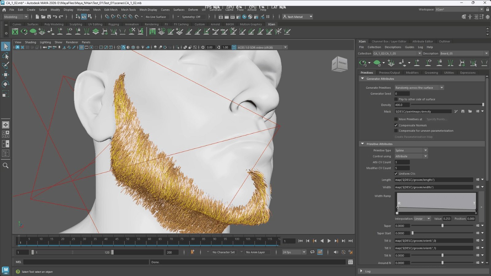Viewport: 491px width, 276px height.
Task: Open the Mask folder browse icon
Action: point(470,111)
